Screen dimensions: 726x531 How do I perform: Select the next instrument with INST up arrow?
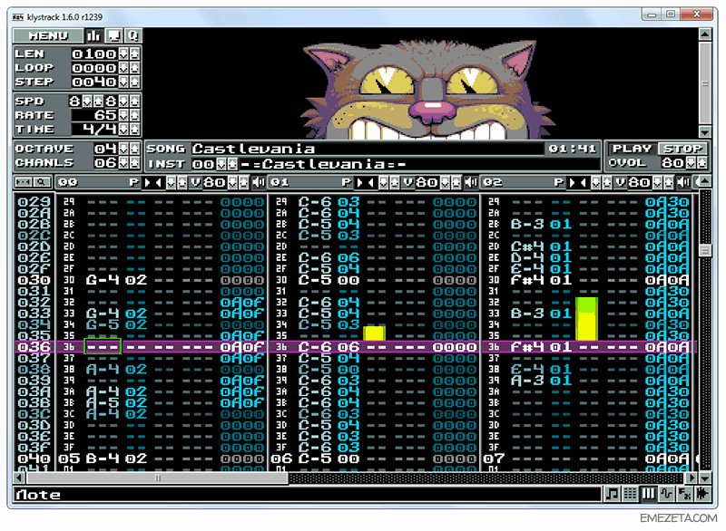pos(232,164)
